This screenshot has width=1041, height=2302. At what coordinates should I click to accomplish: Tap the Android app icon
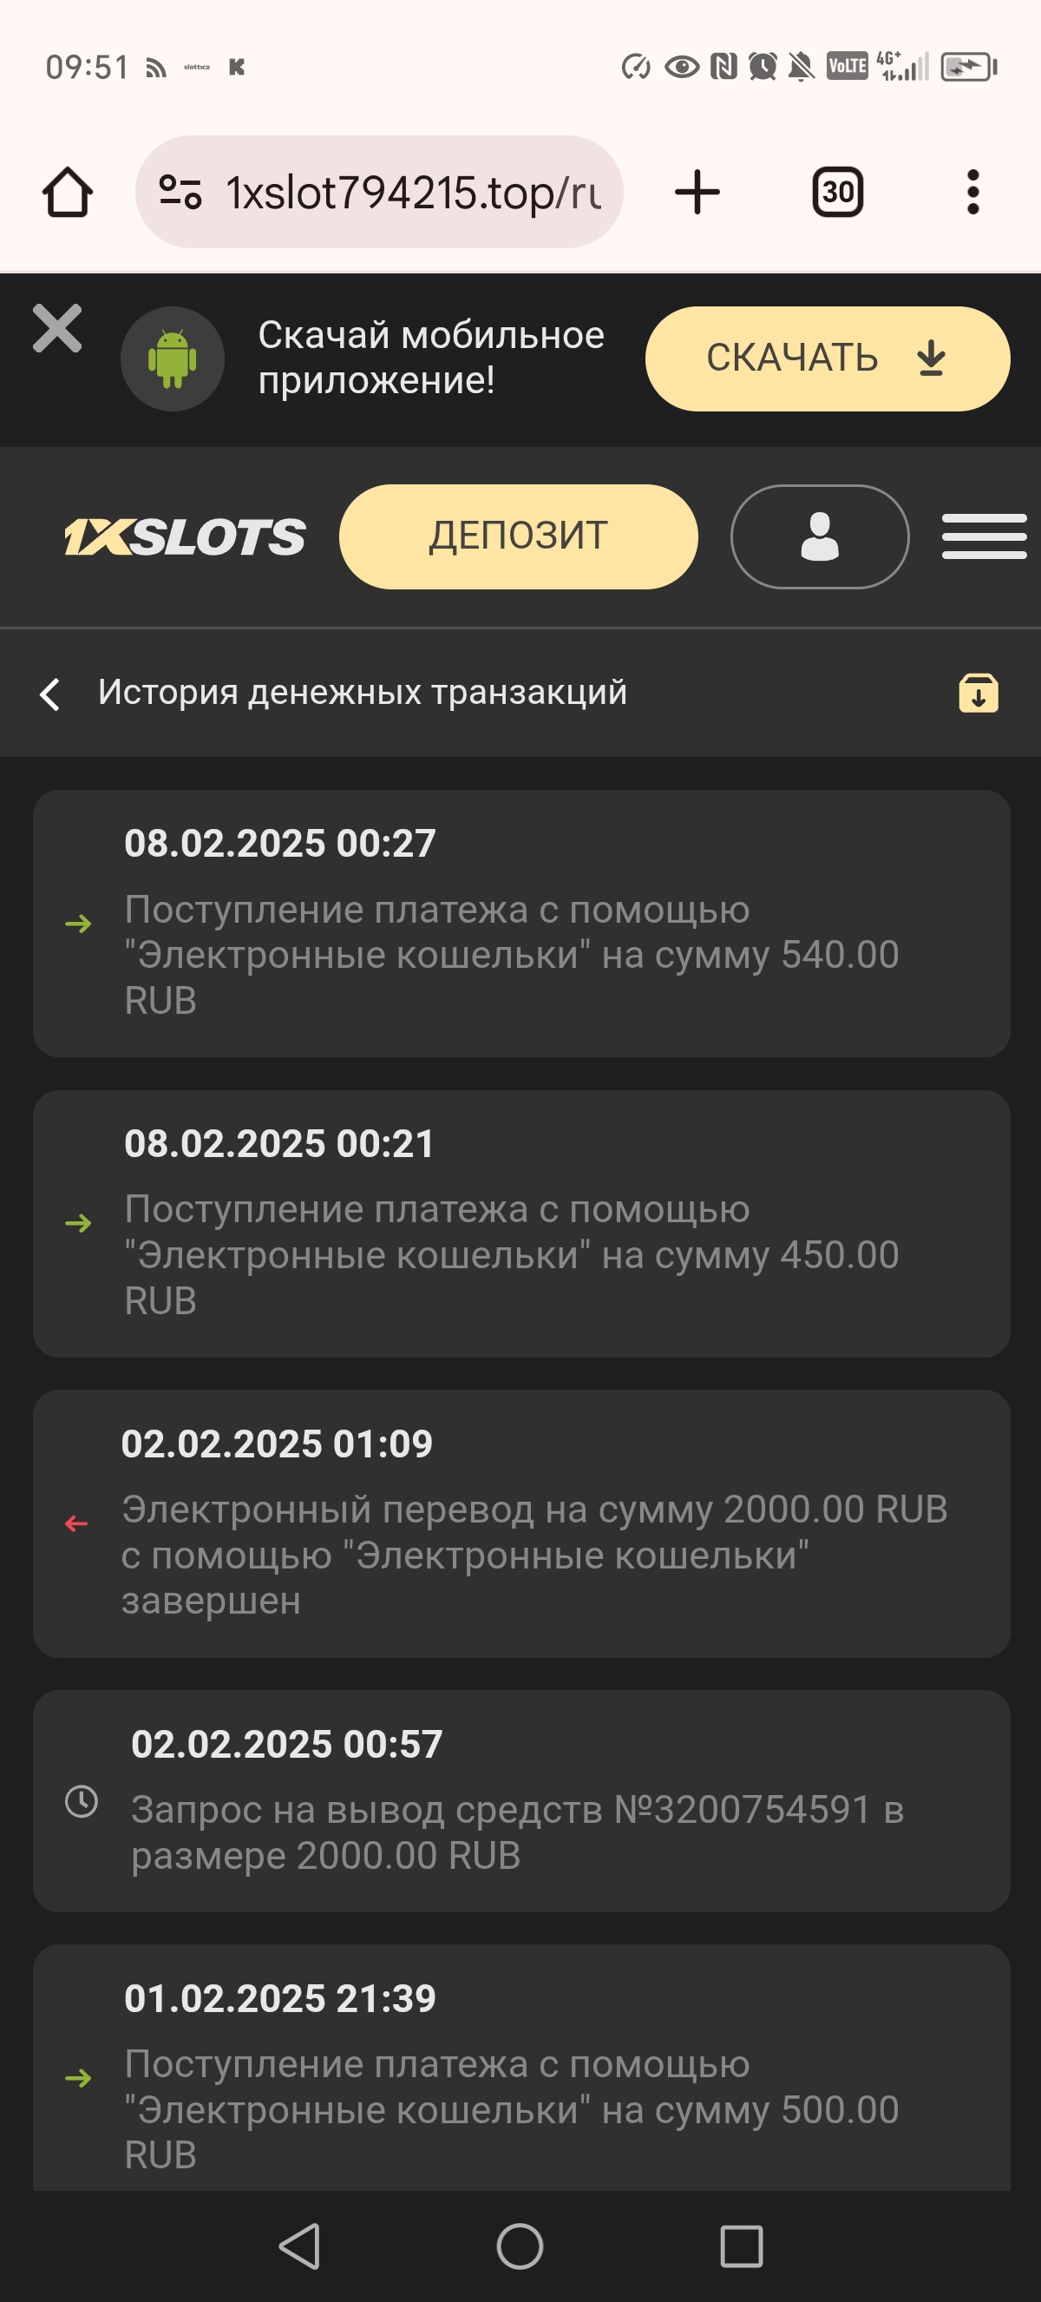(173, 358)
